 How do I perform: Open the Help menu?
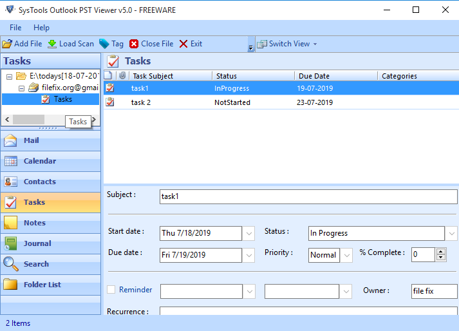[x=41, y=28]
